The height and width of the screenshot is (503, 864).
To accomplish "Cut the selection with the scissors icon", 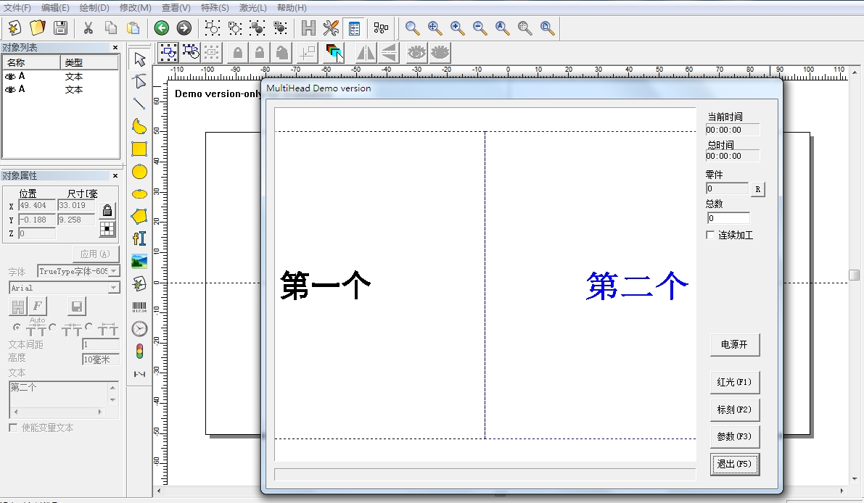I will pos(89,28).
